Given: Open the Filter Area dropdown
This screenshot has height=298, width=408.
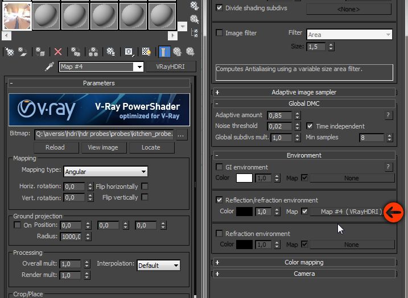Looking at the screenshot, I should tap(349, 35).
